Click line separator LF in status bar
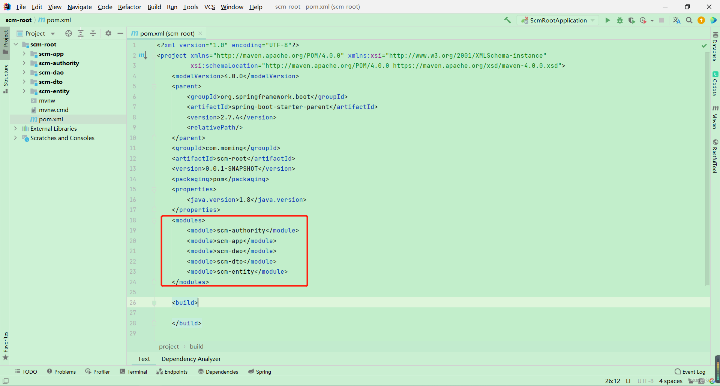 [x=629, y=381]
